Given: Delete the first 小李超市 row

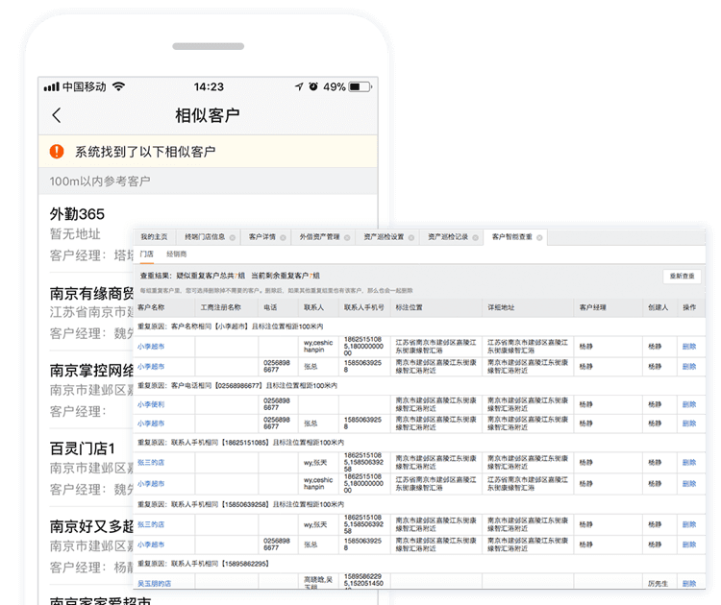Looking at the screenshot, I should [x=688, y=347].
